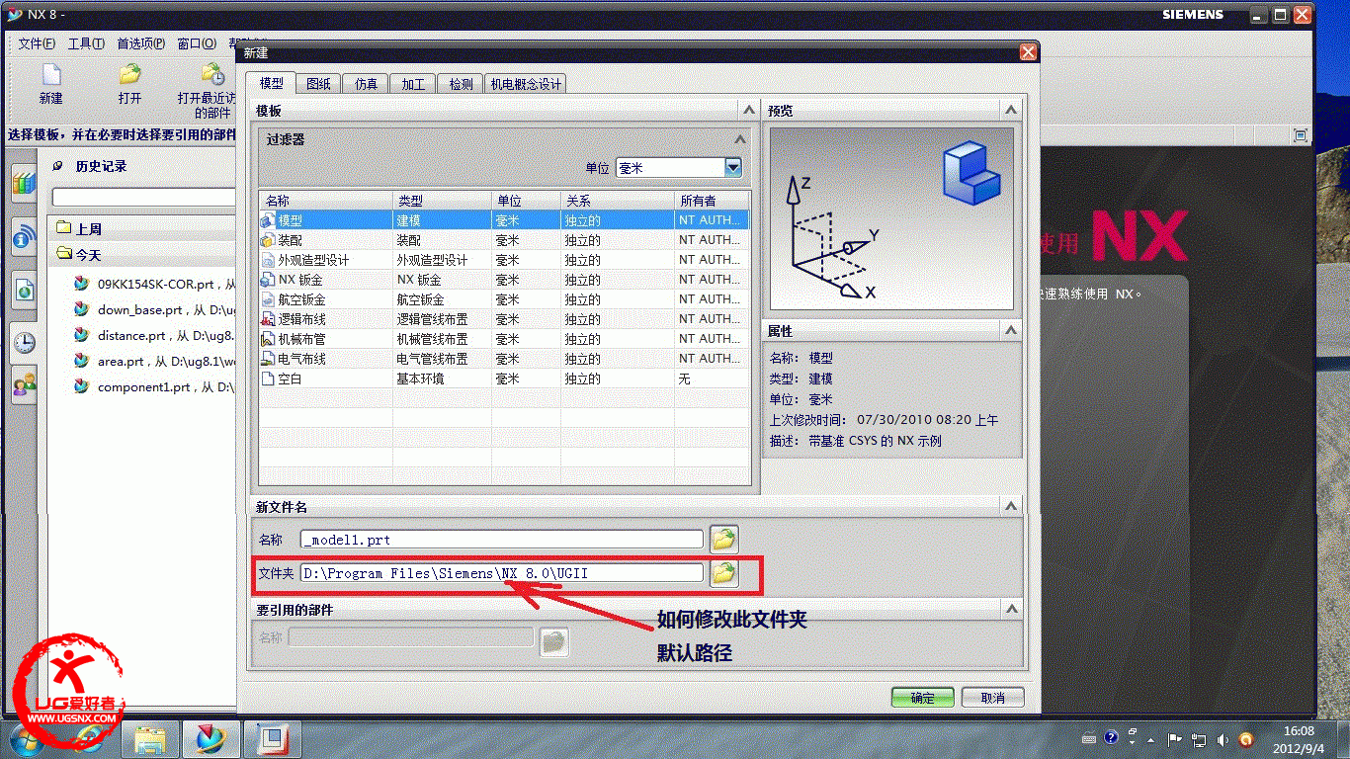Sort templates by 名称 column header

tap(326, 201)
